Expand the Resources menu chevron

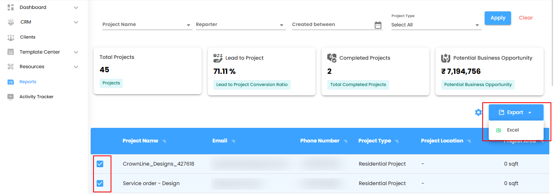tap(76, 67)
